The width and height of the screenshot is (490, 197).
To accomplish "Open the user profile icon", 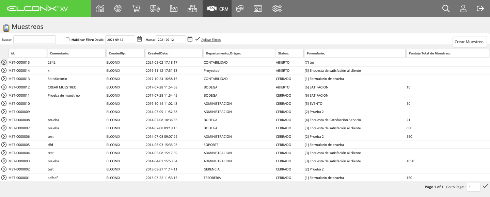I will pyautogui.click(x=463, y=9).
